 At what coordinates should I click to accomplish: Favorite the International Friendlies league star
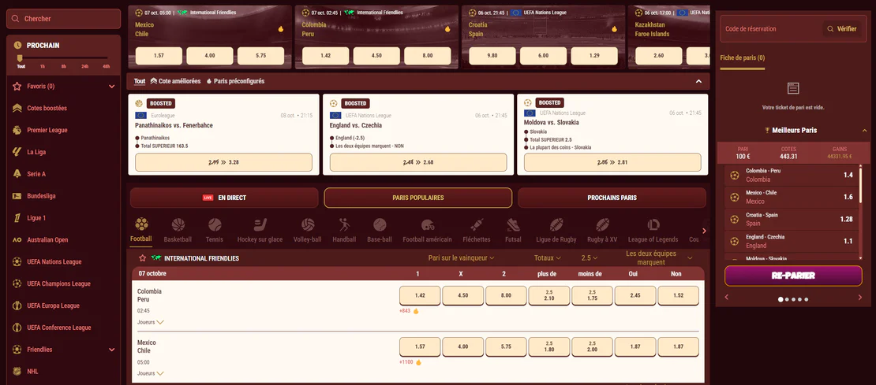(x=143, y=258)
